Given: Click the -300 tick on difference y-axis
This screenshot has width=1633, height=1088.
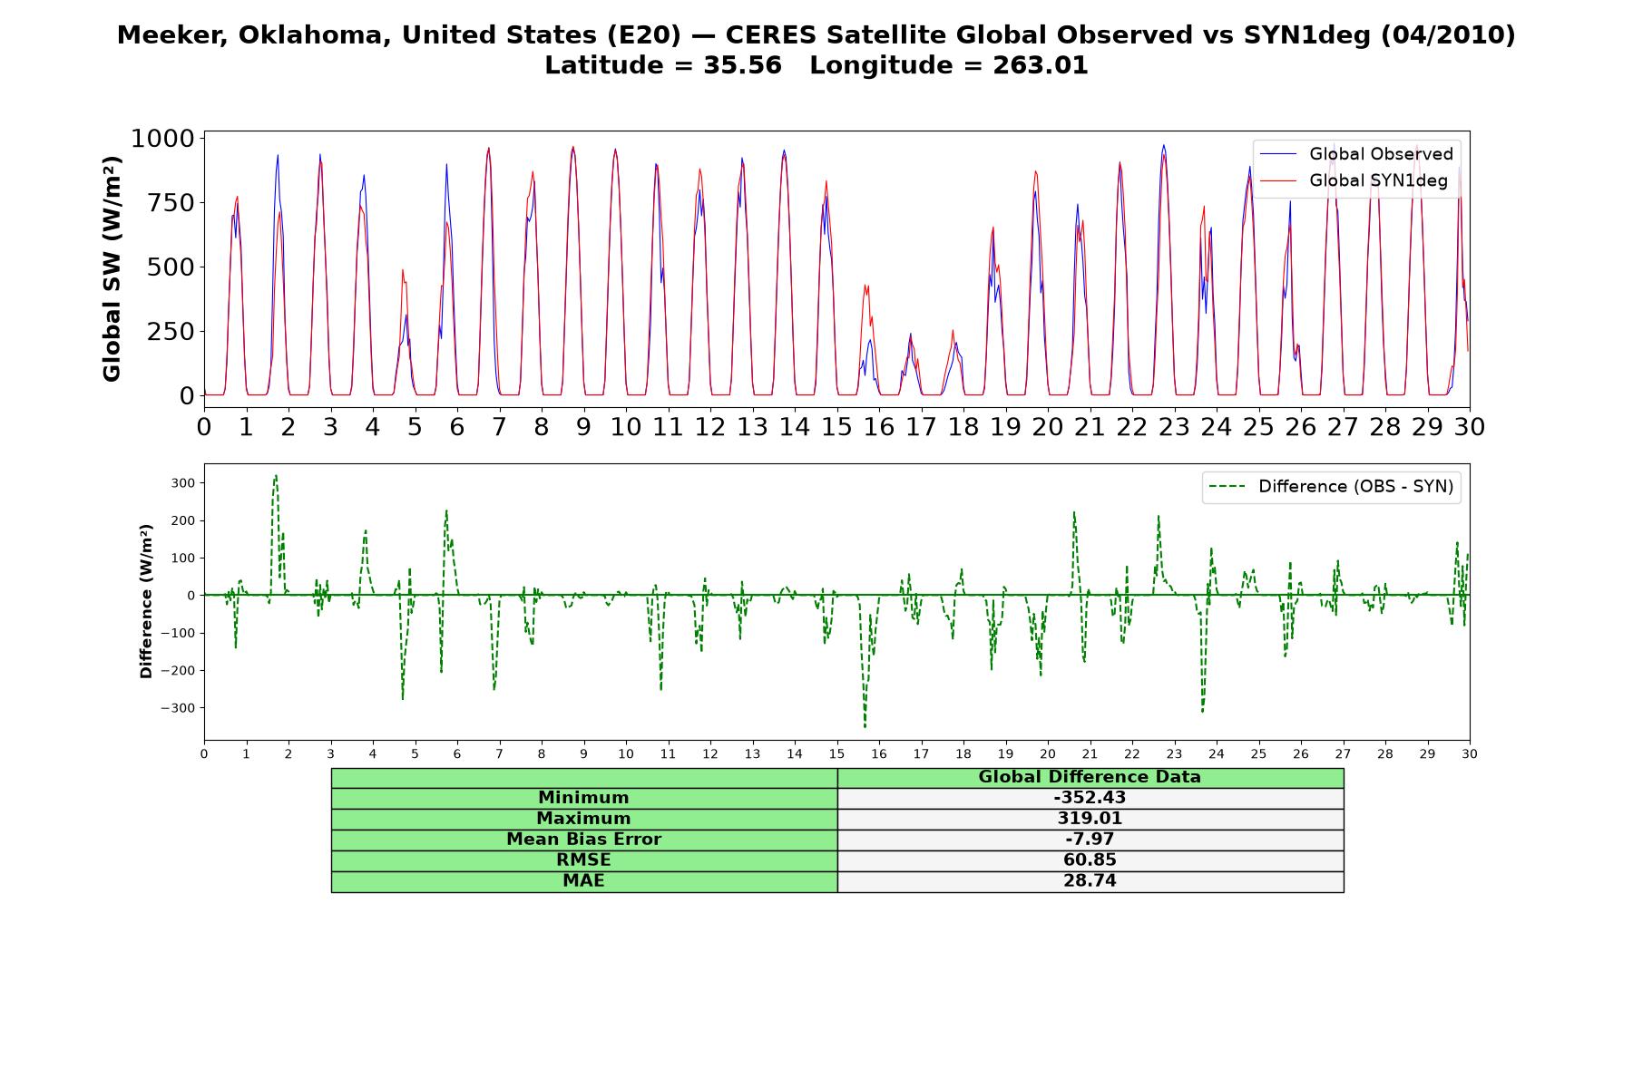Looking at the screenshot, I should [178, 708].
